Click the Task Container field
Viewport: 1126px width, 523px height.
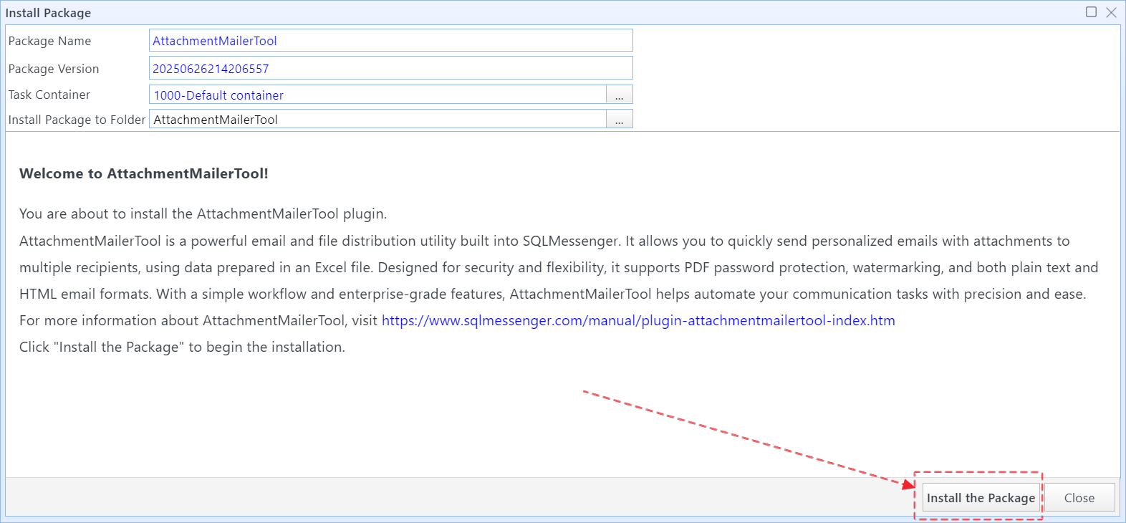(378, 95)
